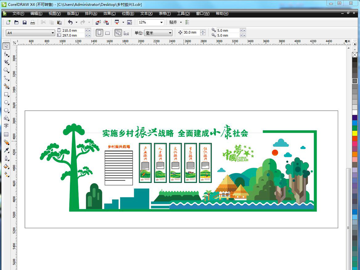Select the Text tool
The height and width of the screenshot is (270, 360).
click(x=6, y=126)
